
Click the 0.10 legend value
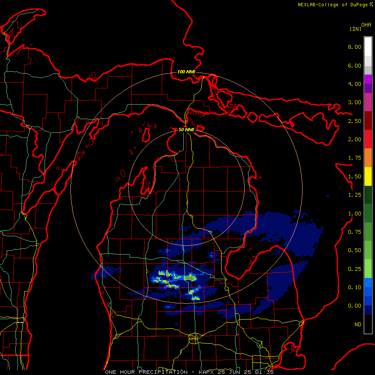pos(355,287)
